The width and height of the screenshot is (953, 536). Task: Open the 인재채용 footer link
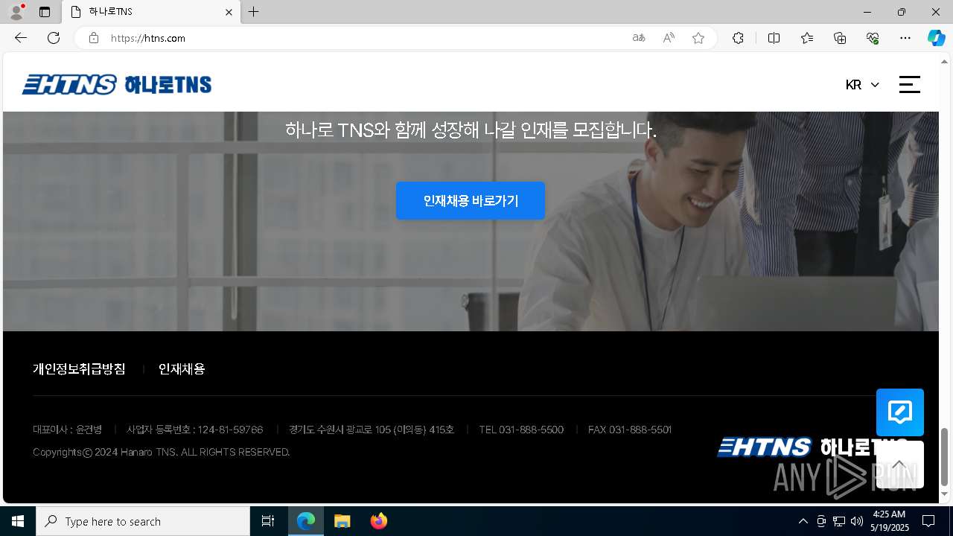point(182,369)
